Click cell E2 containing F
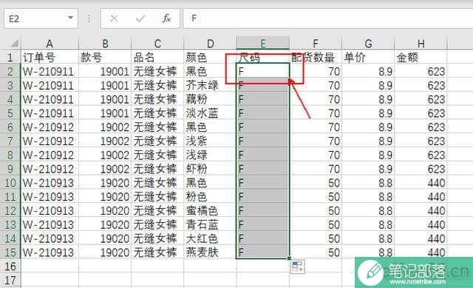Viewport: 473px width, 288px height. pos(263,72)
